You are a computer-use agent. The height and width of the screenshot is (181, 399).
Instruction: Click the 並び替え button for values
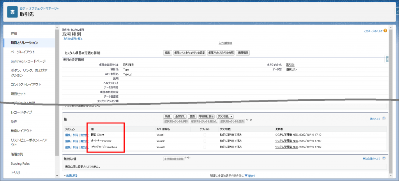(x=180, y=116)
